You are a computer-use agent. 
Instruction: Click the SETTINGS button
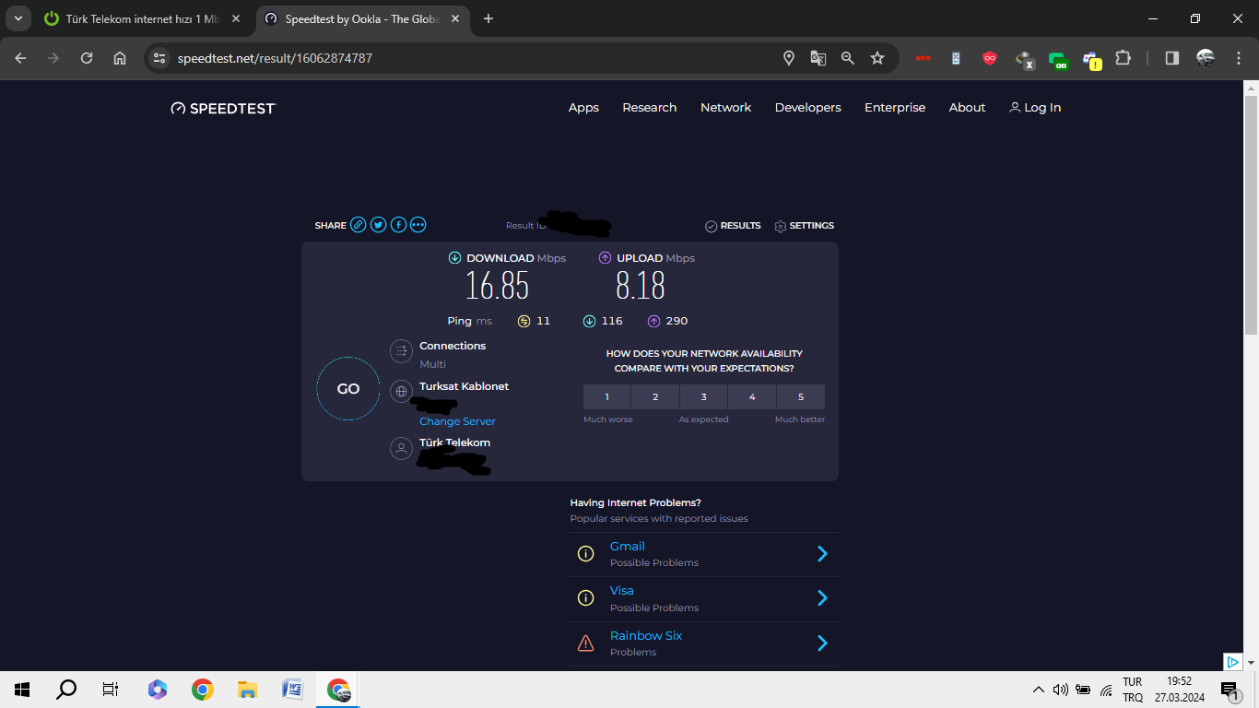(804, 226)
